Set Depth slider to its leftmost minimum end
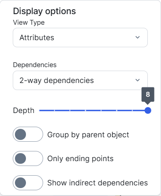 click(40, 110)
